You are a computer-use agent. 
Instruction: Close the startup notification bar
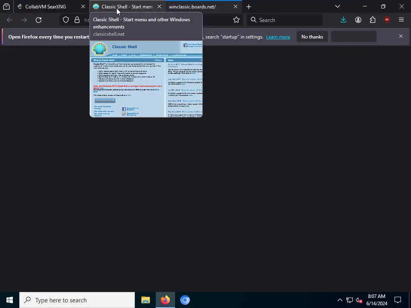(x=401, y=36)
